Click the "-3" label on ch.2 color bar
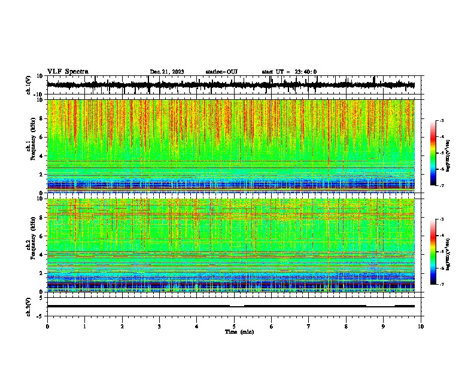The height and width of the screenshot is (366, 474). 441,219
